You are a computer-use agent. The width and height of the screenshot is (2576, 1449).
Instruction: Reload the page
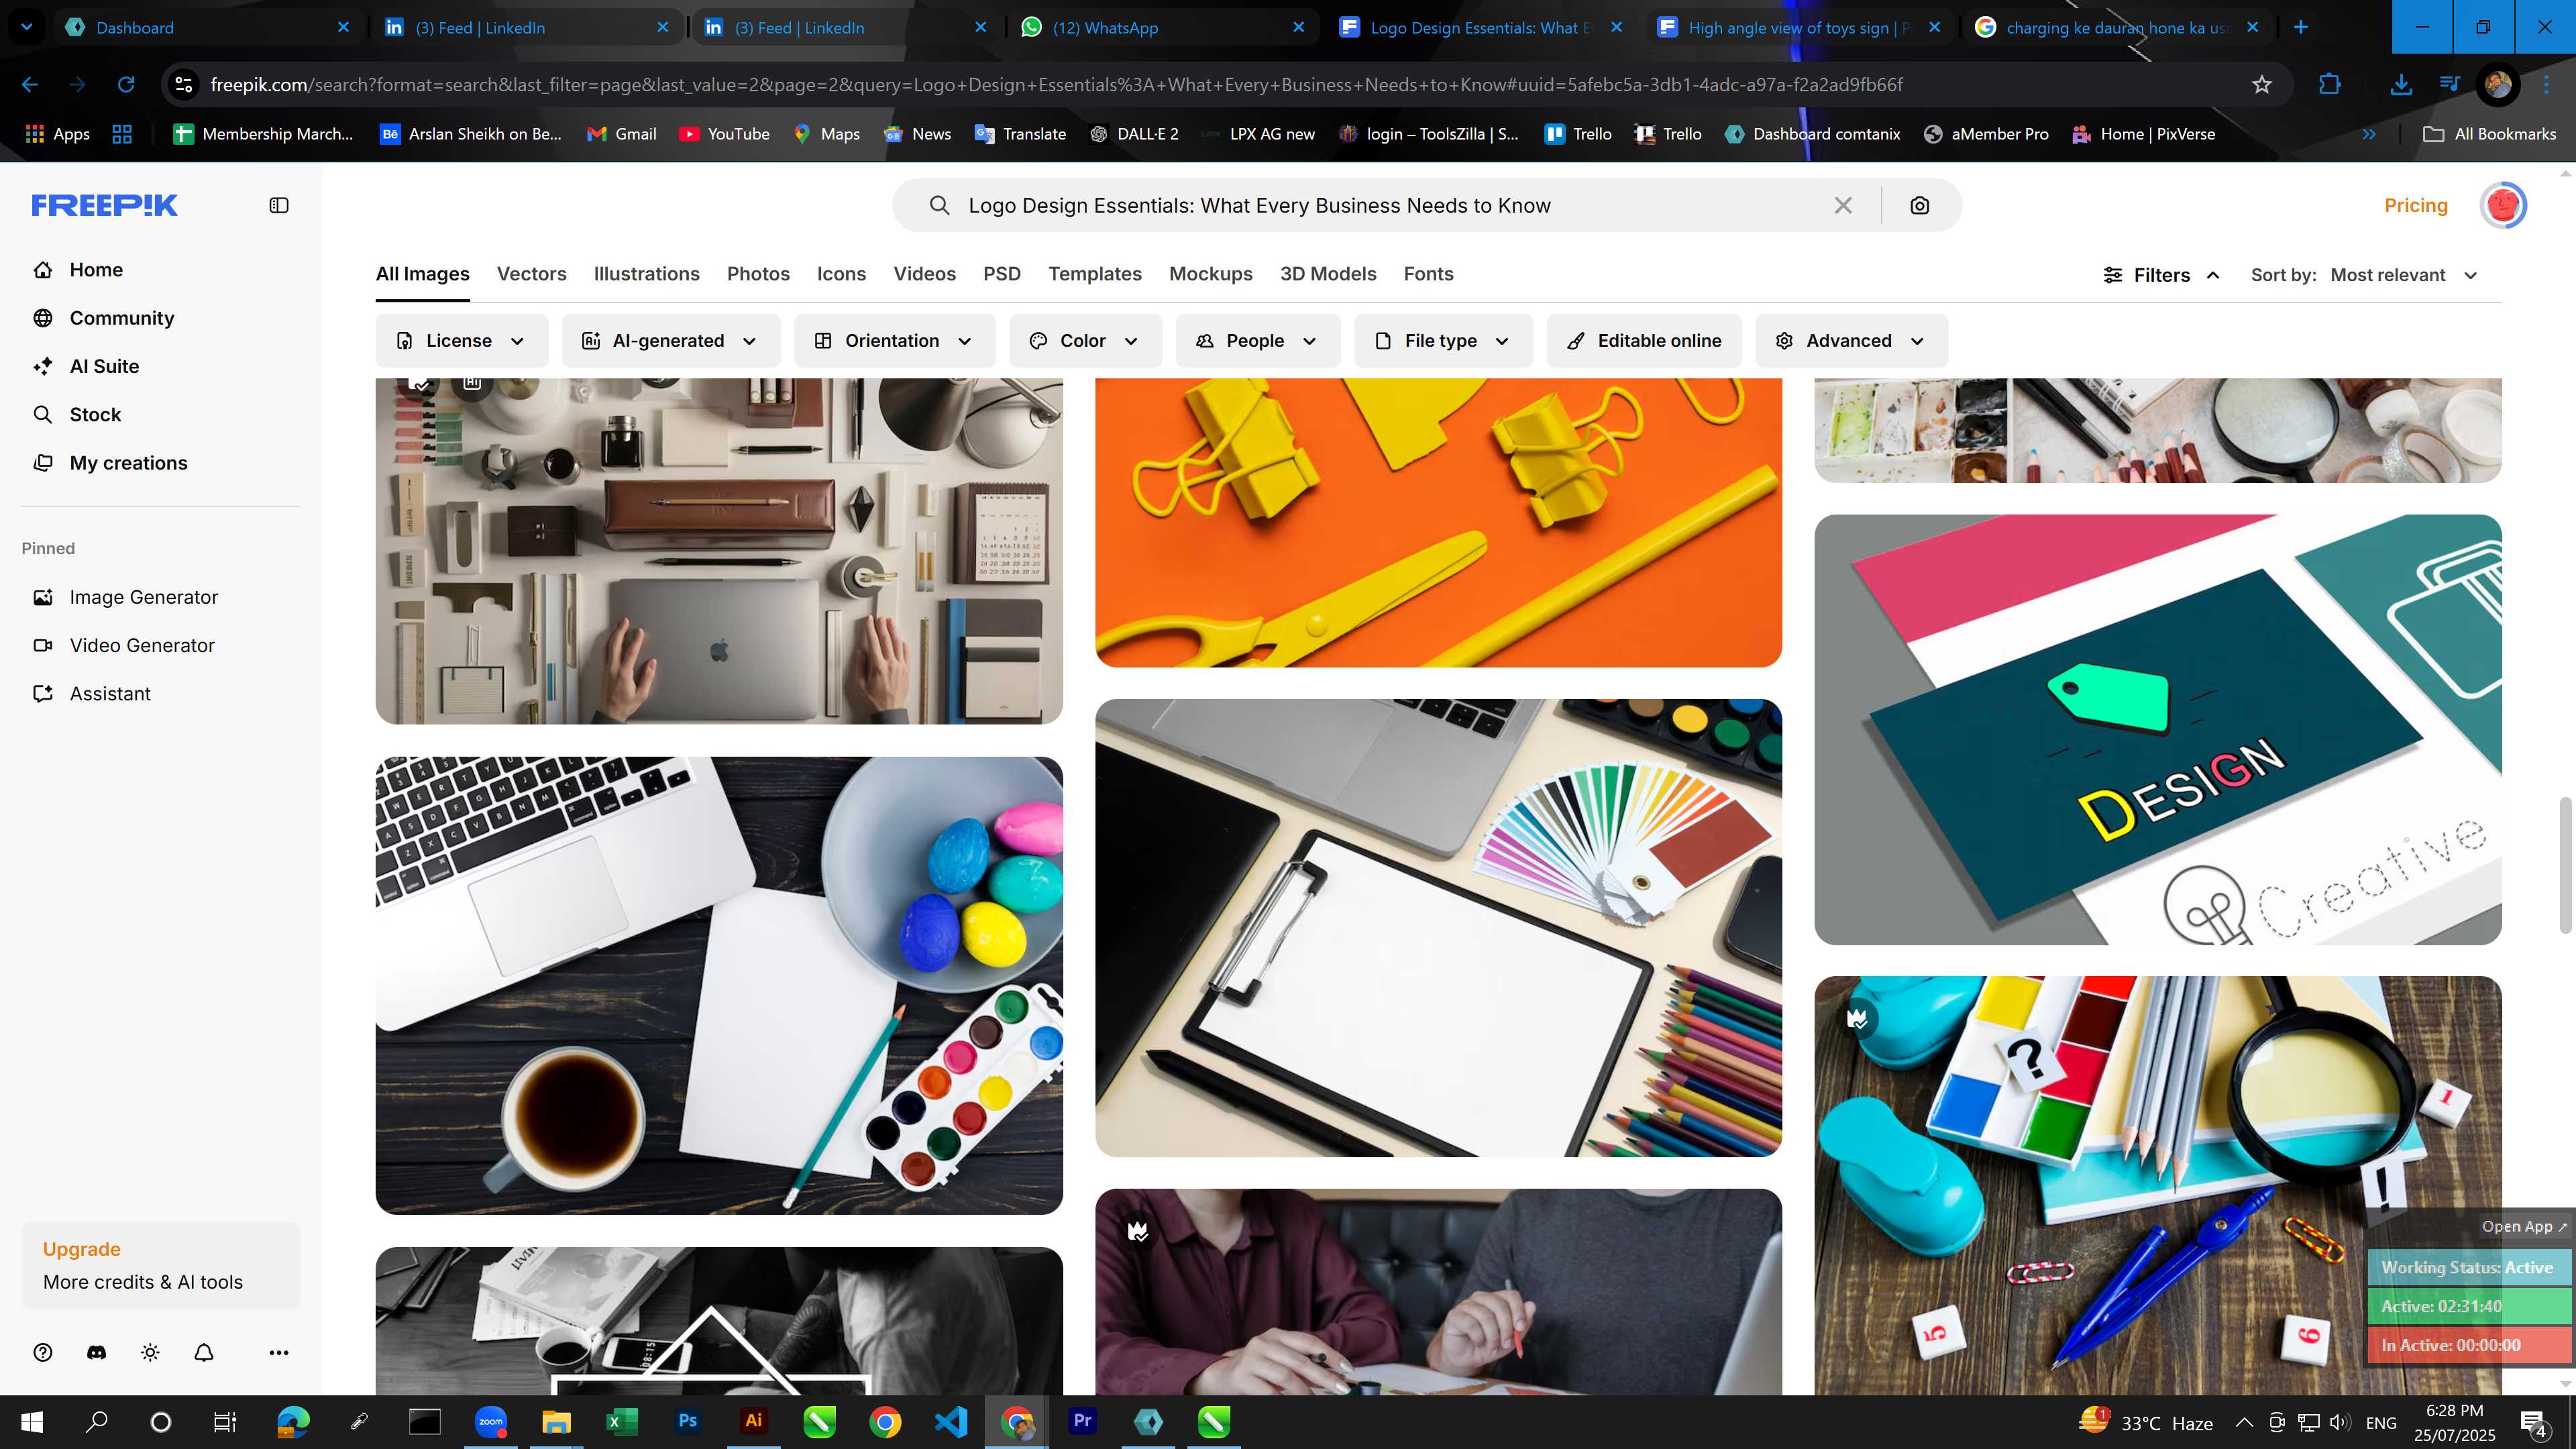tap(126, 84)
